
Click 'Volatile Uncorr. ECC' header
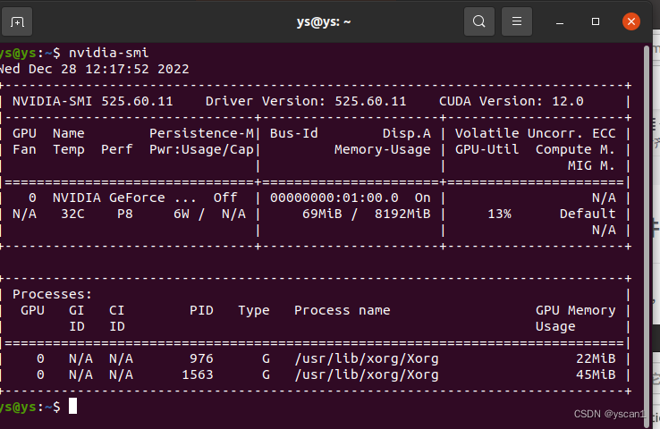click(x=536, y=133)
